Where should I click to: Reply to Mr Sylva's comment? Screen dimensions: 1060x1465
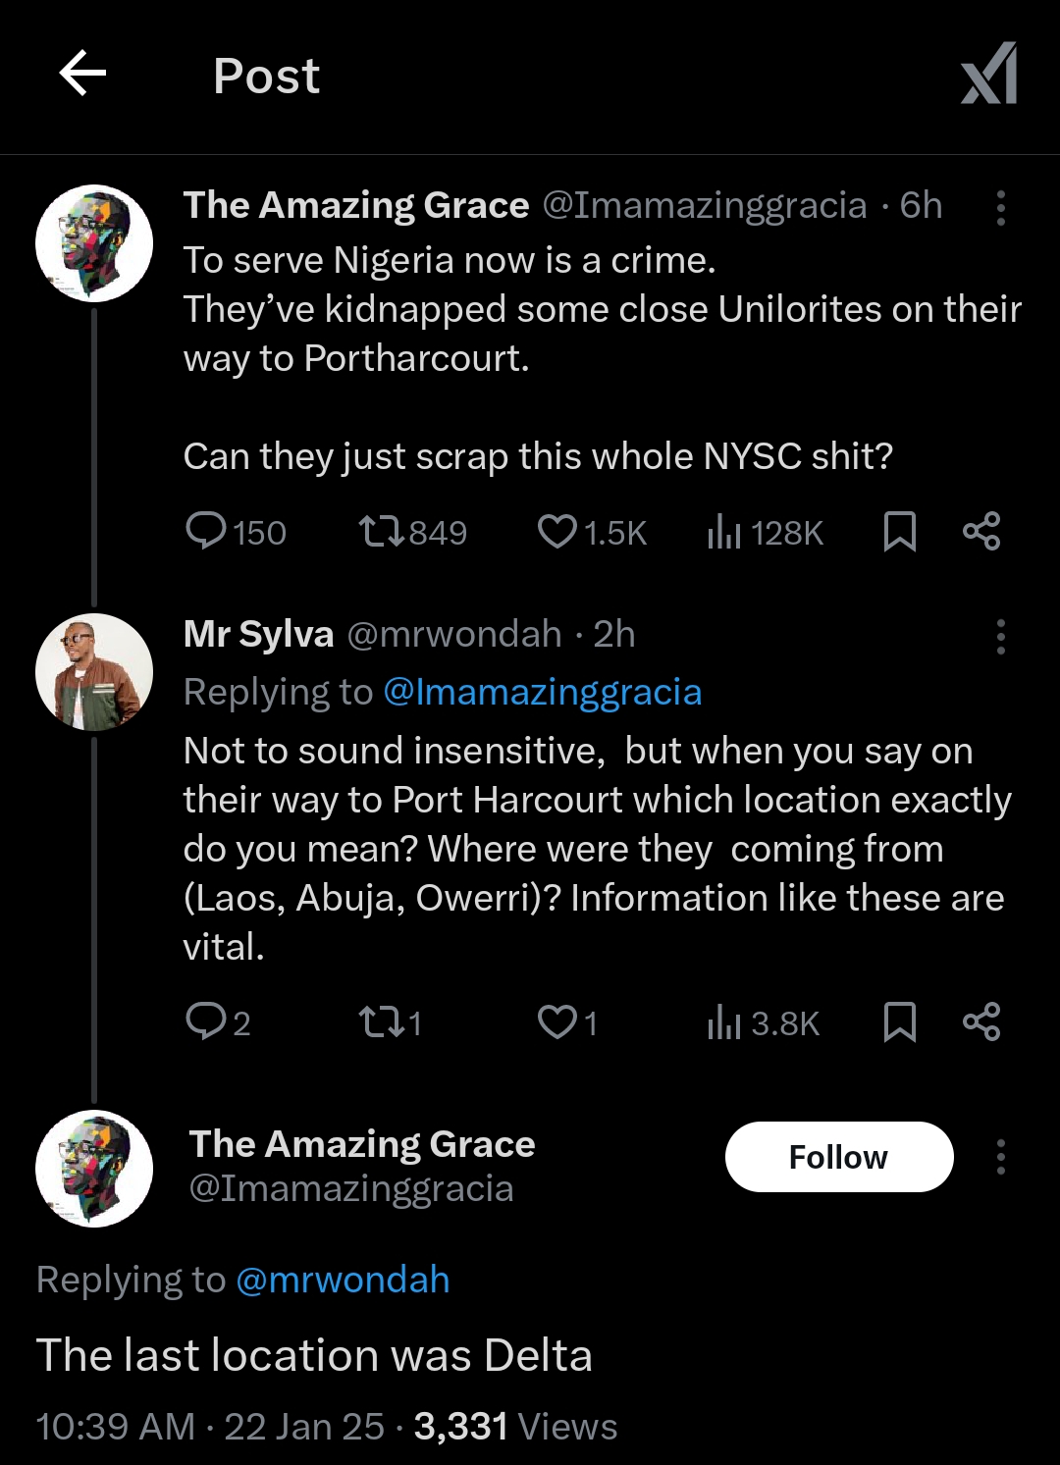pyautogui.click(x=206, y=1021)
